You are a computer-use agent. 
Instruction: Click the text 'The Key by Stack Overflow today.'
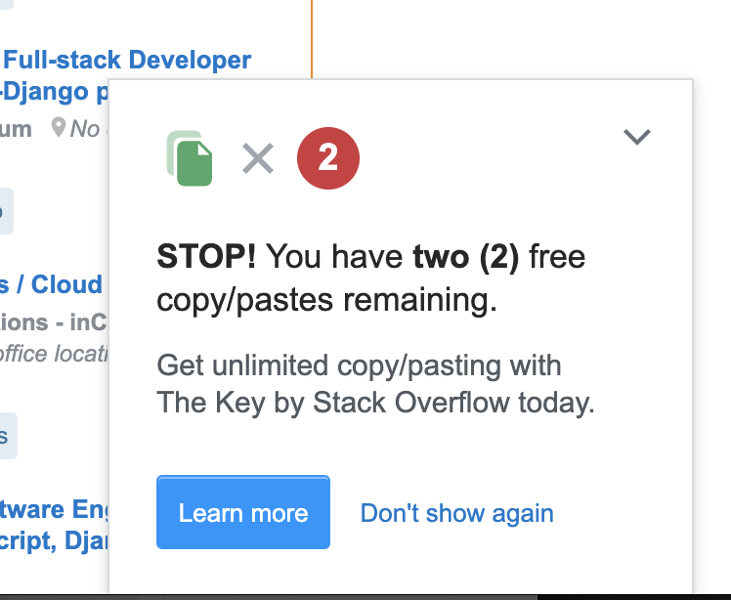click(x=375, y=403)
